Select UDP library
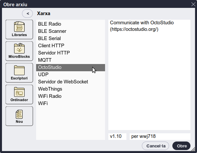The image size is (197, 153). point(71,75)
